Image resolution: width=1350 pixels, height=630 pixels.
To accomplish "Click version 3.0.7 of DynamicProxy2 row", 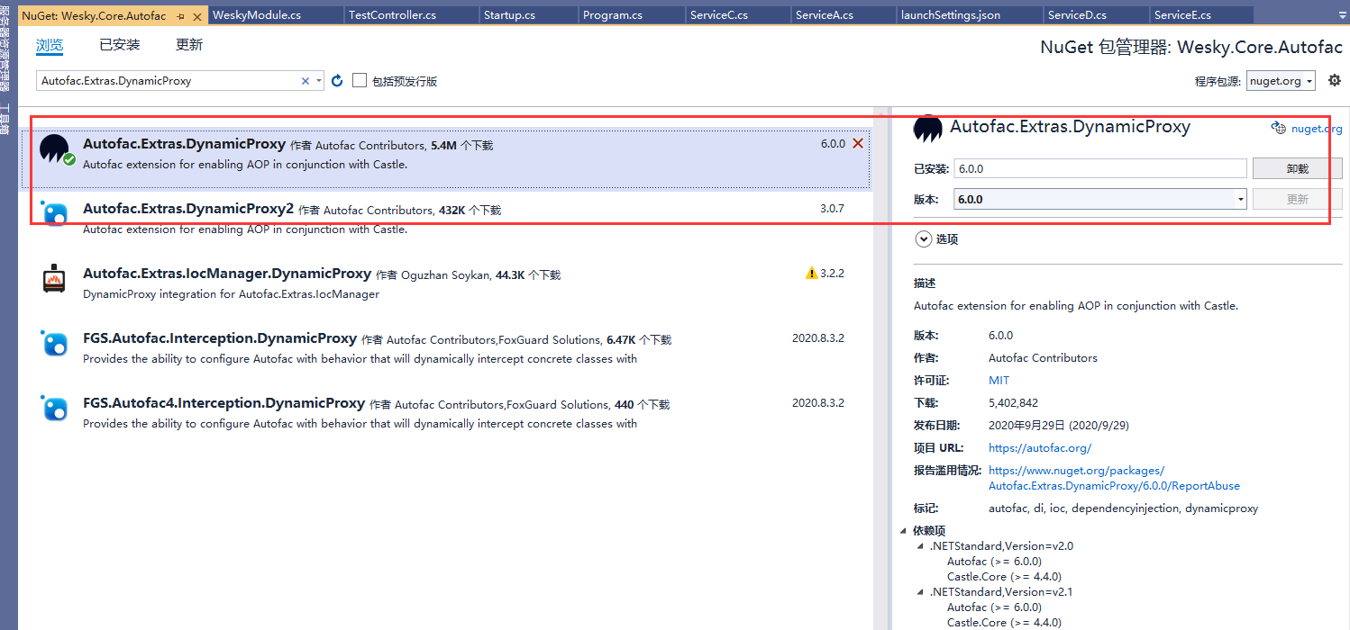I will [x=832, y=209].
